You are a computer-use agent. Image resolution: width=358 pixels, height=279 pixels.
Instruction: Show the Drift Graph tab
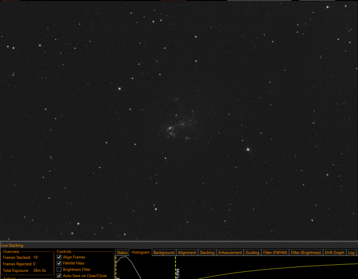coord(334,253)
